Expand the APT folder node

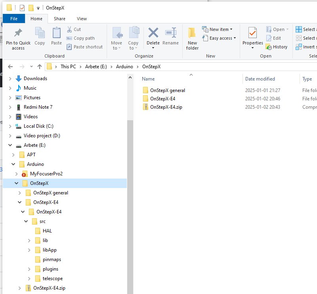click(x=13, y=155)
